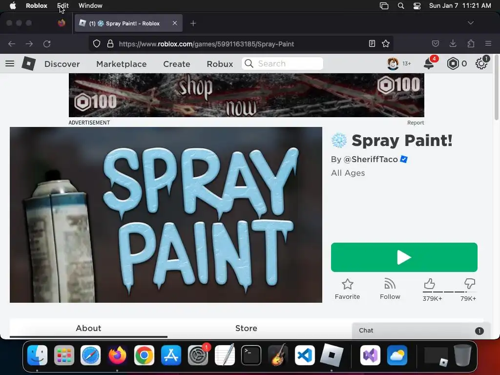The height and width of the screenshot is (375, 500).
Task: Click the browser URL address field
Action: coord(241,43)
